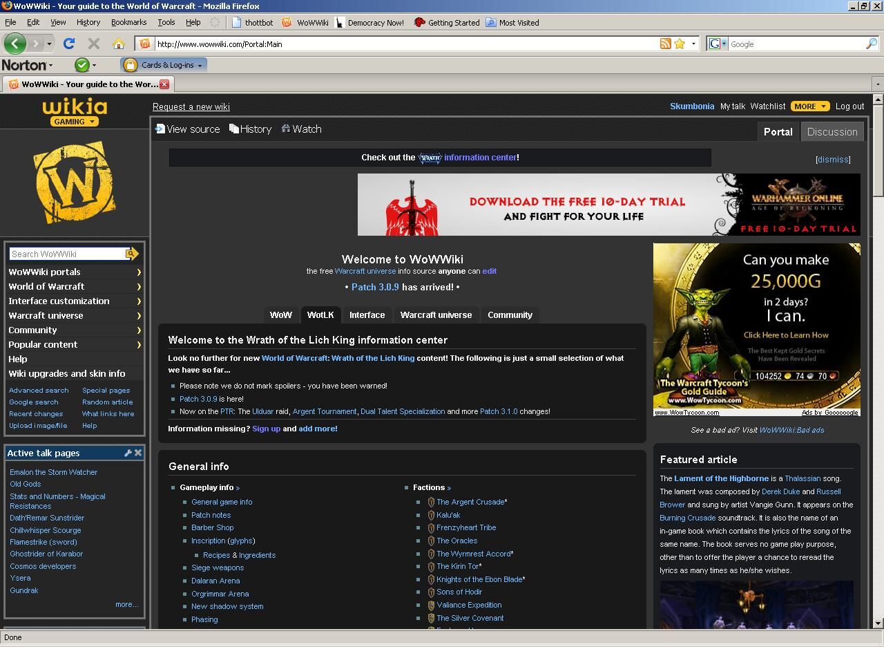Bookmark page with the star icon
Screen dimensions: 884x647
pyautogui.click(x=680, y=44)
